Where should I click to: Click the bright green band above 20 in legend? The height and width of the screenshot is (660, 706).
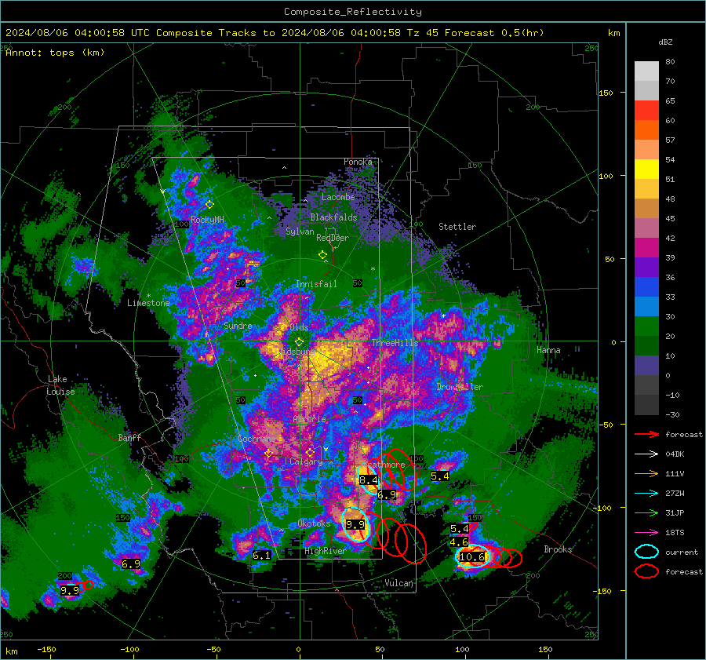[646, 326]
